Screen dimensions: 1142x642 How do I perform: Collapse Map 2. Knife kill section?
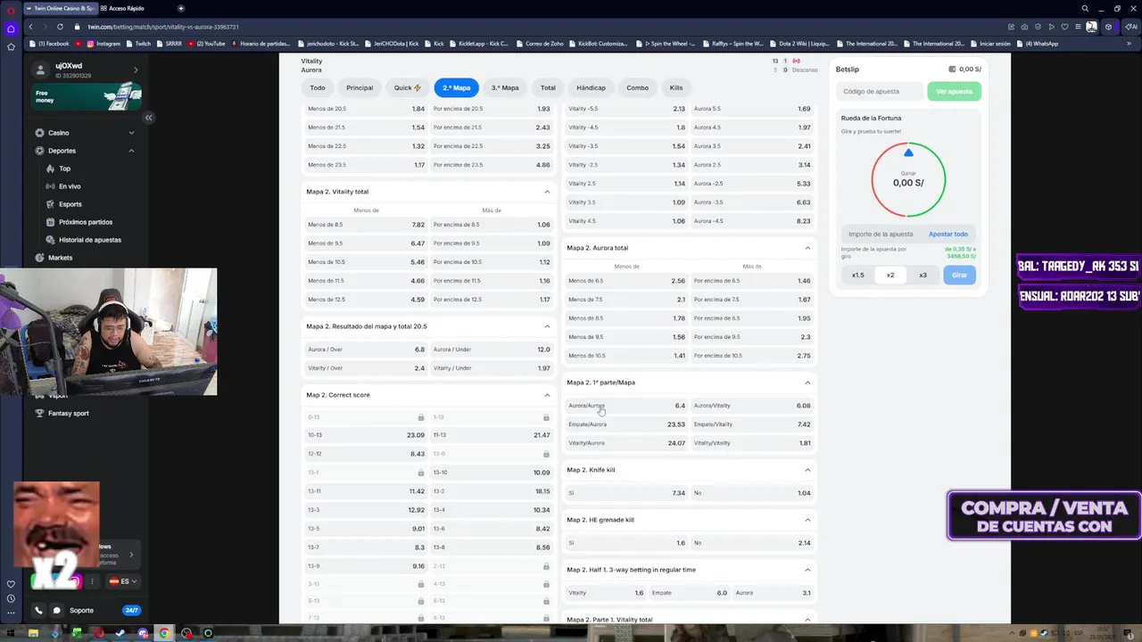pos(807,470)
